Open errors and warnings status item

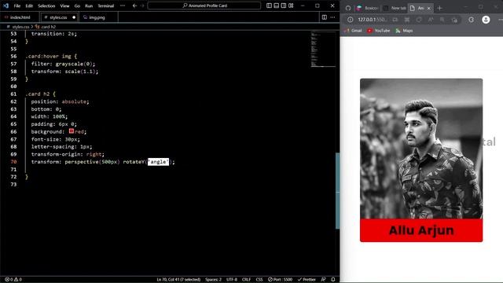point(13,280)
